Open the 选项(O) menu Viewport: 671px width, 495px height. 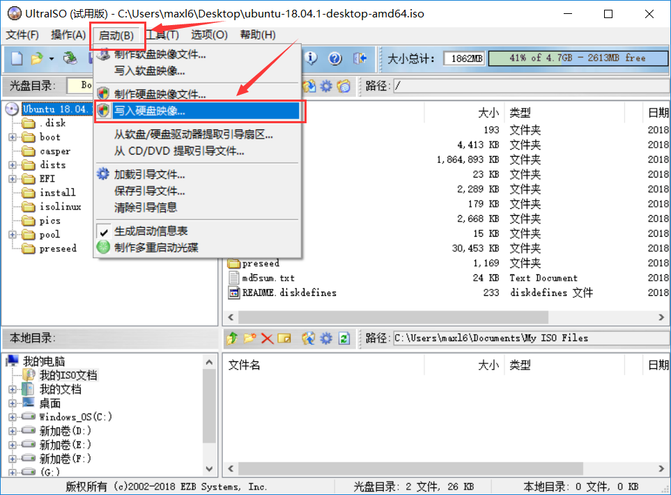209,35
